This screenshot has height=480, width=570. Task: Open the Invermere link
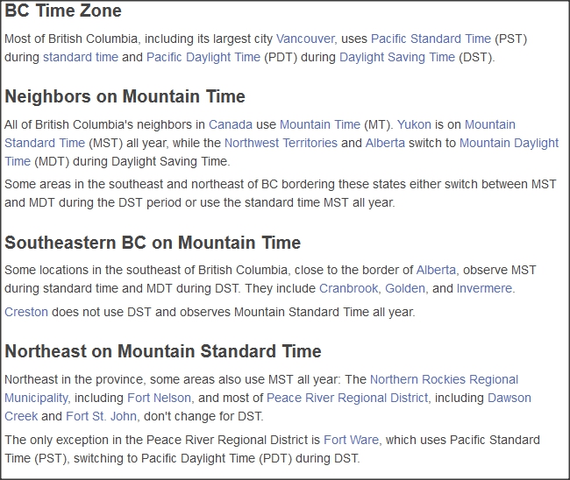pos(484,289)
